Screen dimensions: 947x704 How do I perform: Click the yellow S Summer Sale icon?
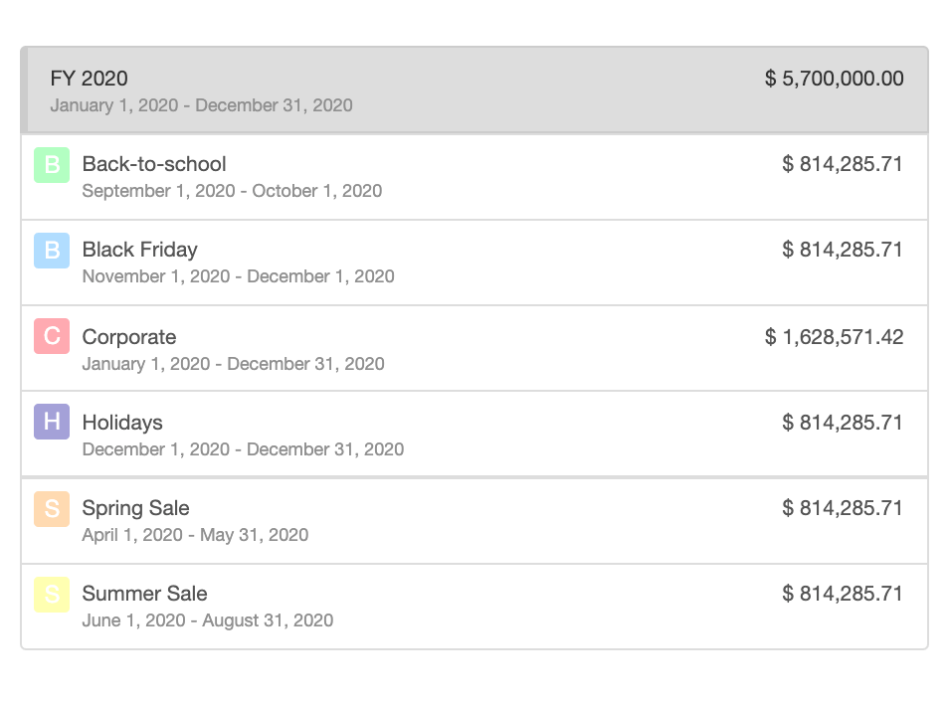click(52, 594)
